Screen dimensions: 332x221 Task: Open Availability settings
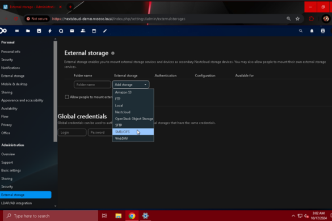[x=9, y=108]
